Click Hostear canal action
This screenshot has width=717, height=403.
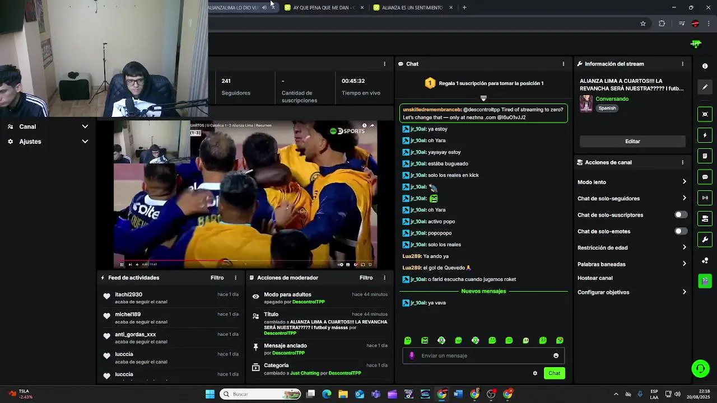click(595, 278)
